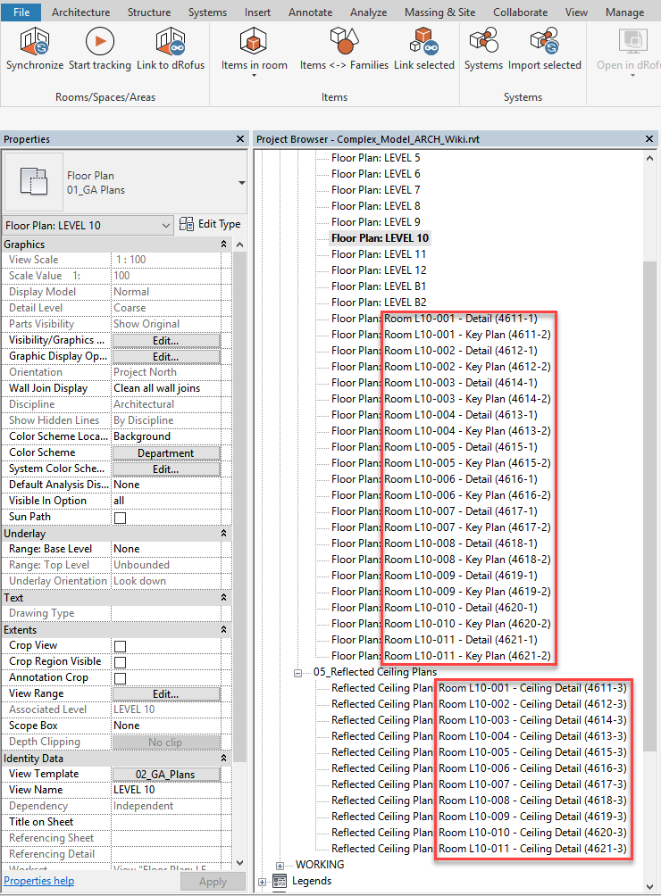This screenshot has height=896, width=661.
Task: Expand the WORKING node in Project Browser
Action: click(281, 865)
